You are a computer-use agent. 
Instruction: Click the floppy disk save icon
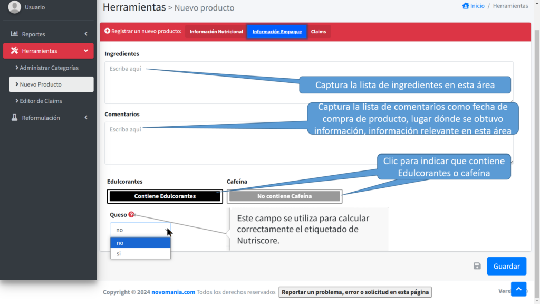pos(477,266)
